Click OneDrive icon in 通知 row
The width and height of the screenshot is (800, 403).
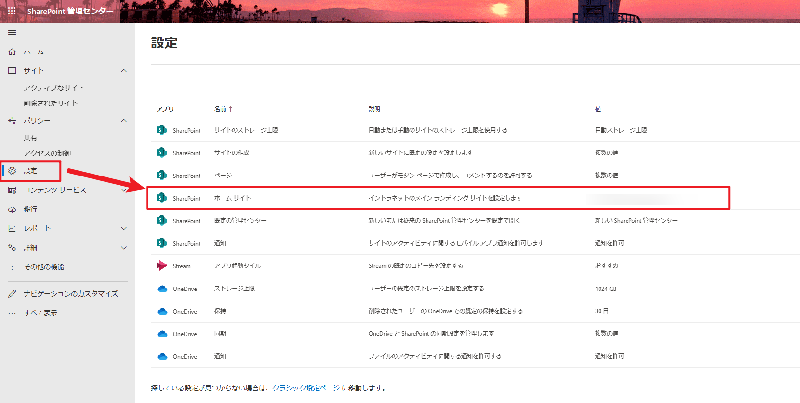162,356
